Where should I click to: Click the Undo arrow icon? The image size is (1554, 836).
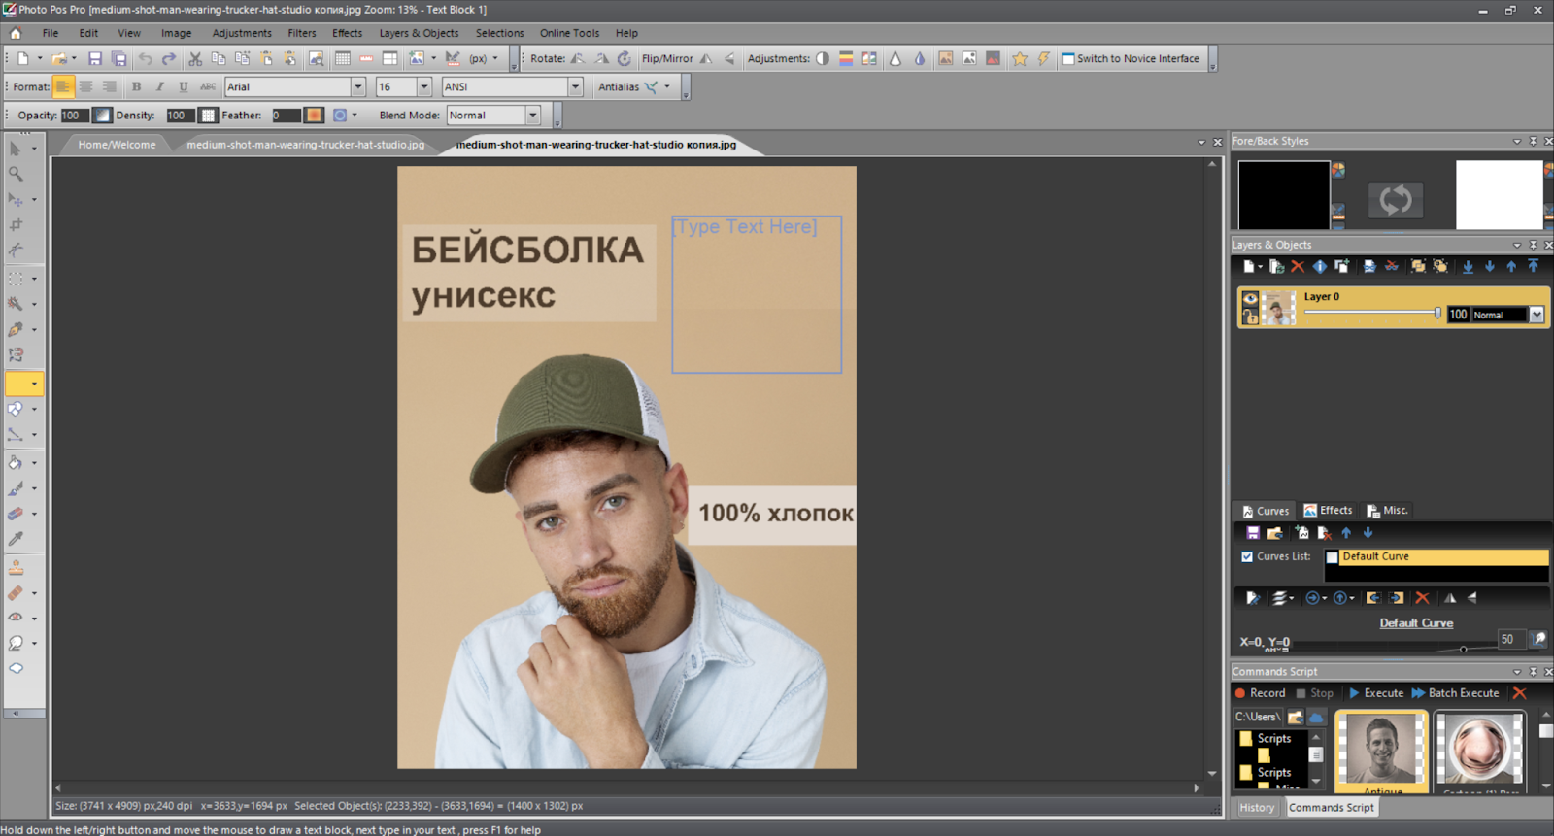point(145,59)
